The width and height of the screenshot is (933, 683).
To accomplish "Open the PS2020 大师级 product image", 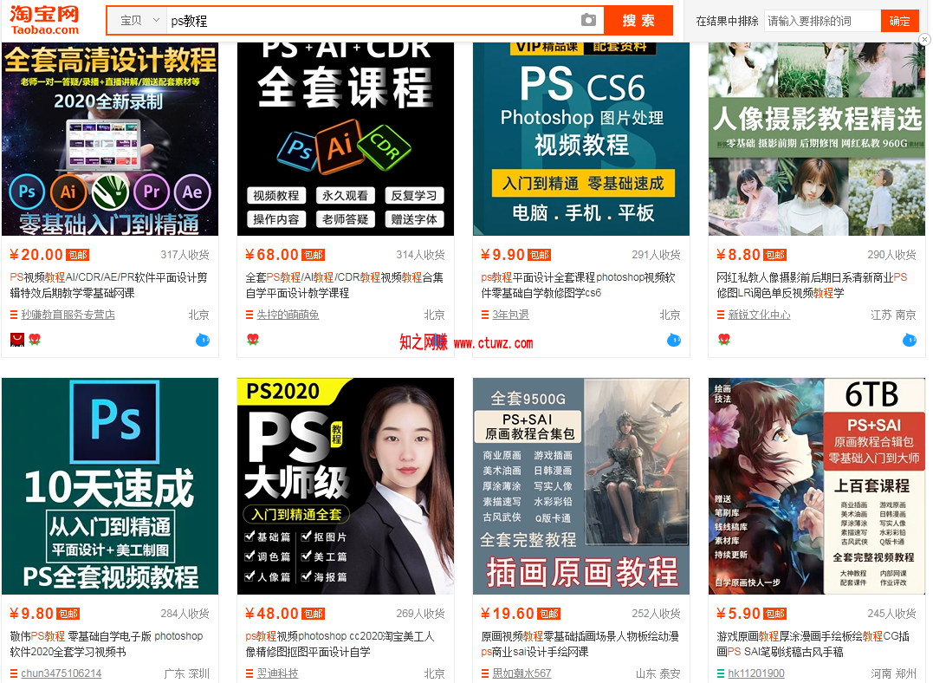I will (346, 486).
